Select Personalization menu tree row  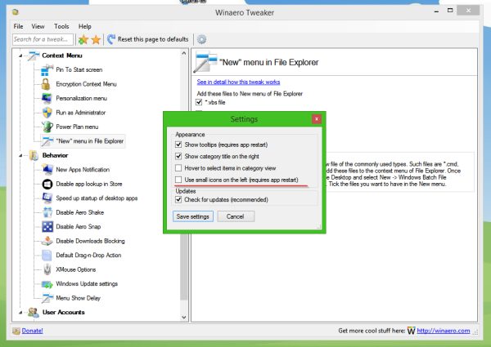81,98
